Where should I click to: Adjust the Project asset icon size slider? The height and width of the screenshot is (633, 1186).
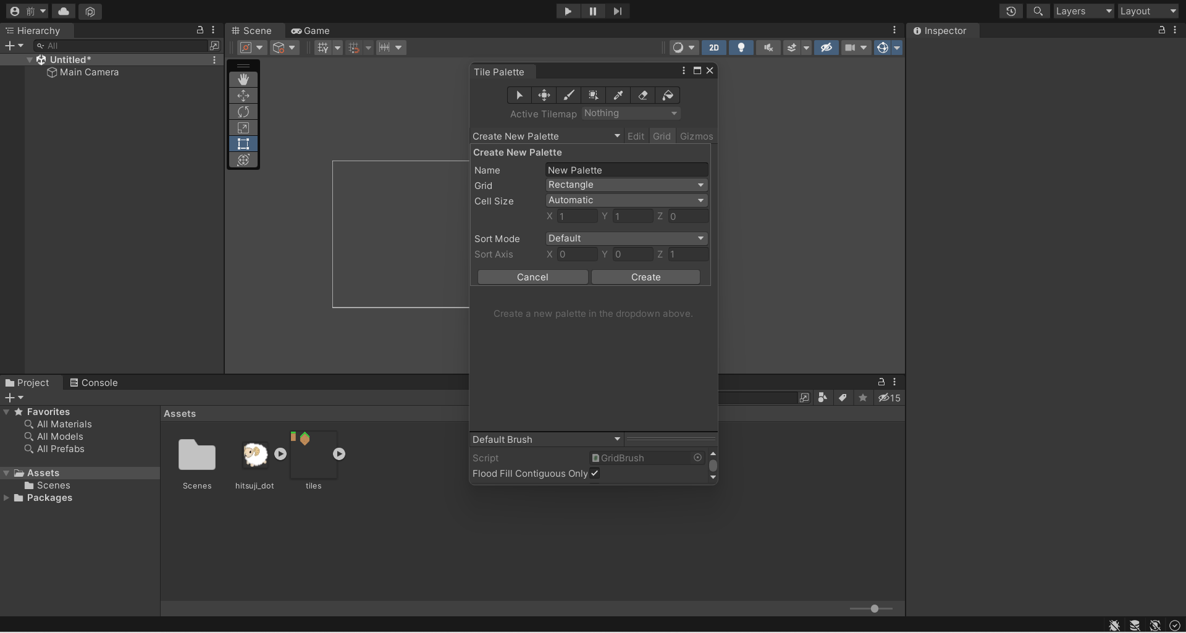point(874,609)
